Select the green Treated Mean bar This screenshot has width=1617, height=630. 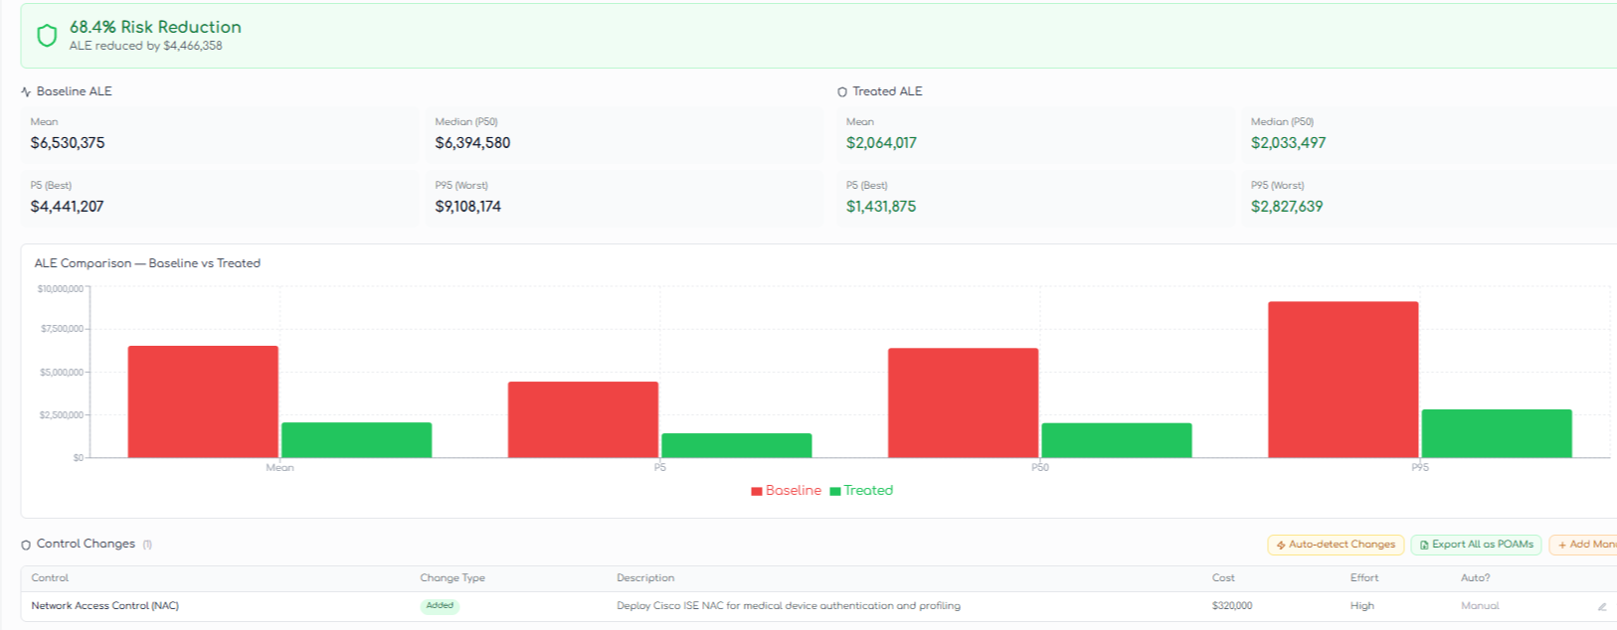tap(356, 440)
